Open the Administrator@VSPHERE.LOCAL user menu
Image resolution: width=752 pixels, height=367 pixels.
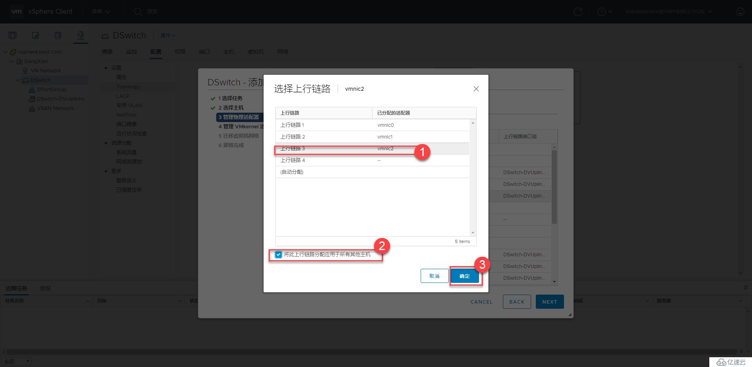pyautogui.click(x=669, y=12)
